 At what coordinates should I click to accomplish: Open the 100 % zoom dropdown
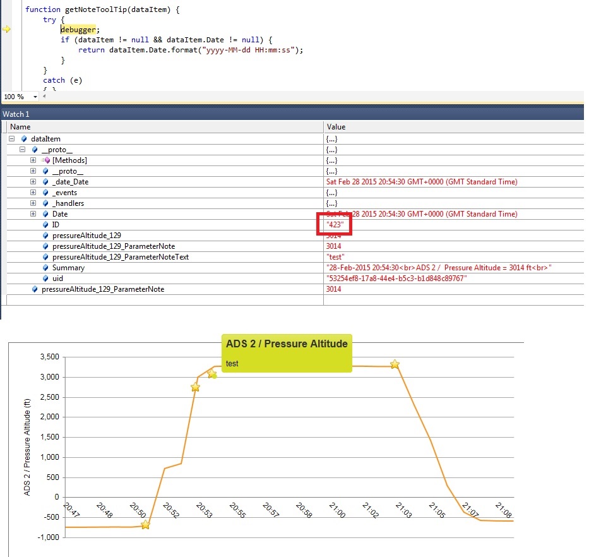[x=35, y=97]
